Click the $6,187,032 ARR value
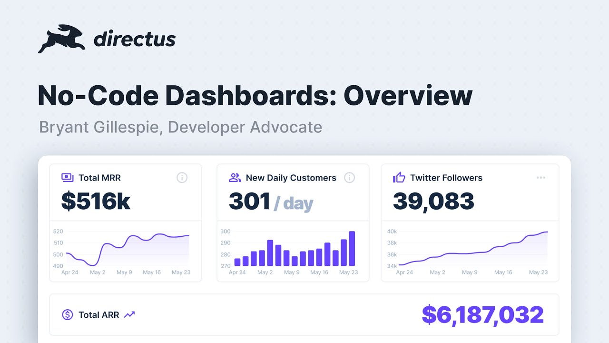 (x=482, y=315)
